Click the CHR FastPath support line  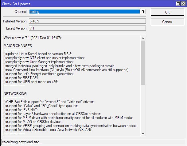(x=49, y=102)
